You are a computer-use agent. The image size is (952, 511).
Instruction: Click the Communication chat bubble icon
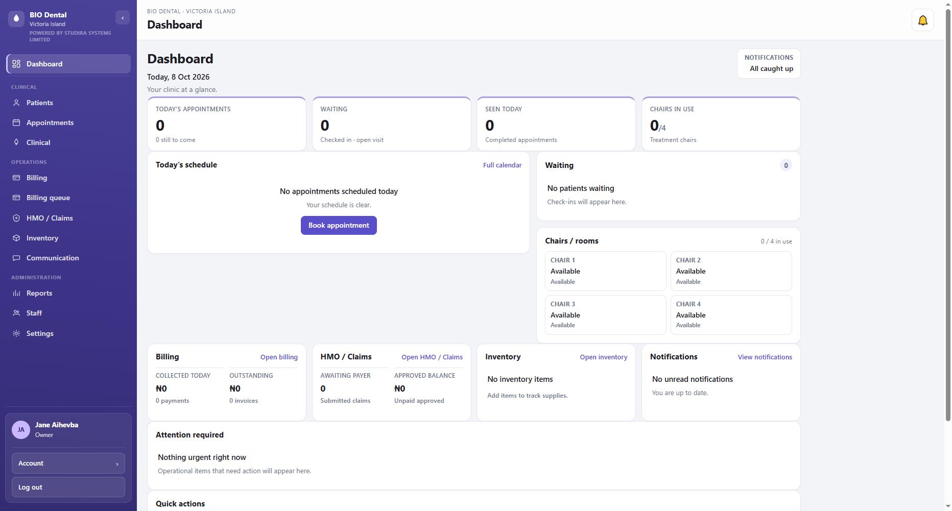(16, 258)
